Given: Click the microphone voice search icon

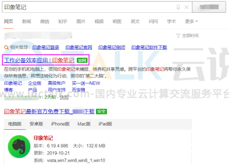Looking at the screenshot, I should [178, 7].
